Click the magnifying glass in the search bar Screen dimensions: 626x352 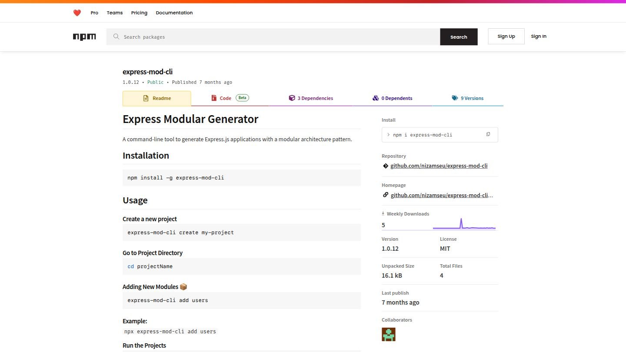point(116,37)
